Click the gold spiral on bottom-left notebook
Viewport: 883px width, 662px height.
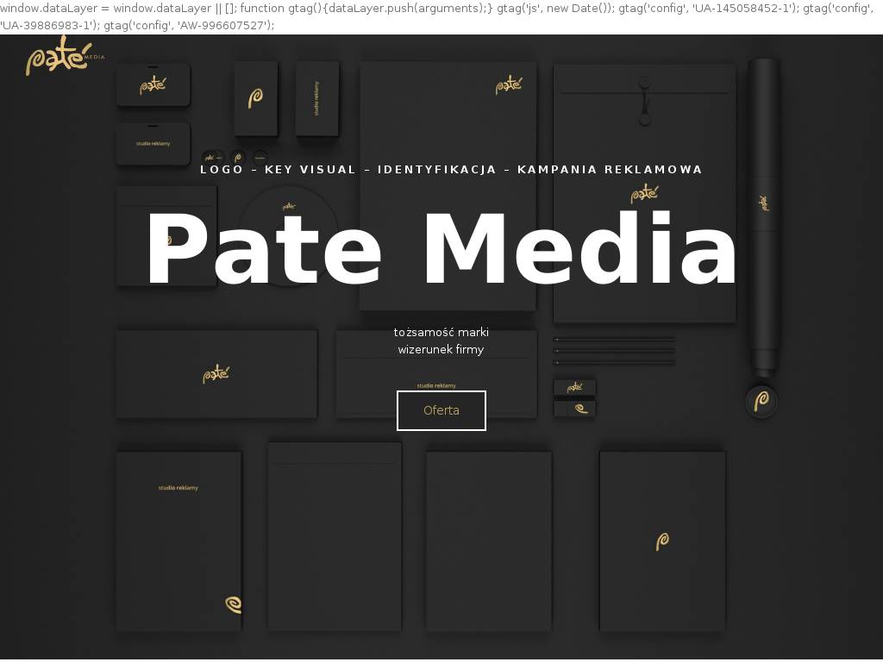coord(233,604)
